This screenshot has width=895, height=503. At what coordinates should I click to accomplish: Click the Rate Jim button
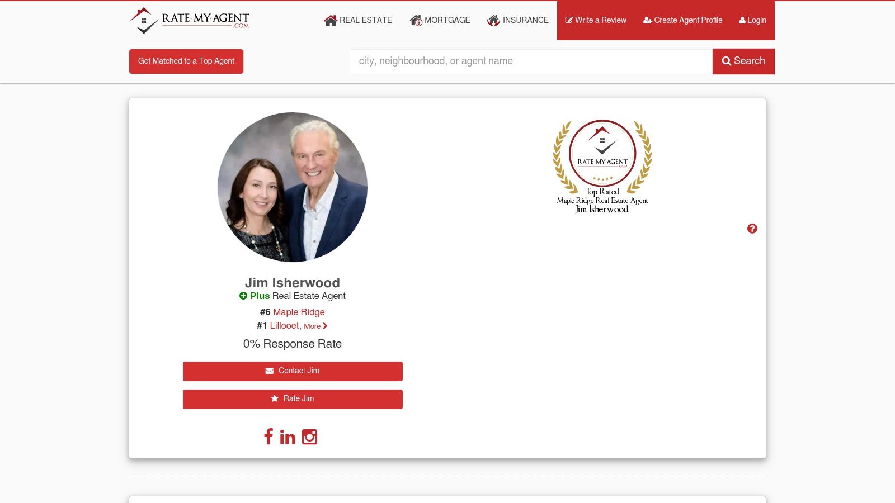click(x=293, y=399)
